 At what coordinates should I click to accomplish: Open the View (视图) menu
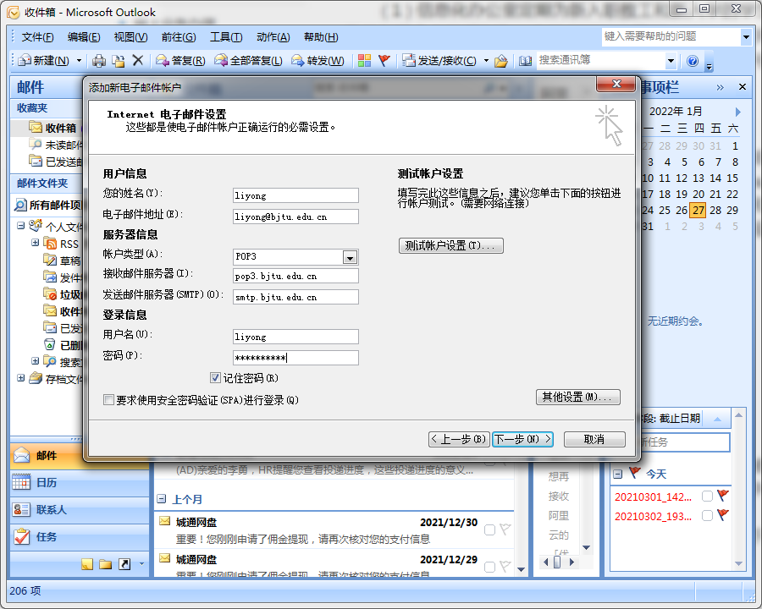[x=130, y=37]
